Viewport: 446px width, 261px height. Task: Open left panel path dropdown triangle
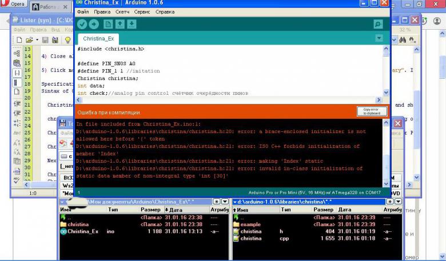[x=62, y=202]
